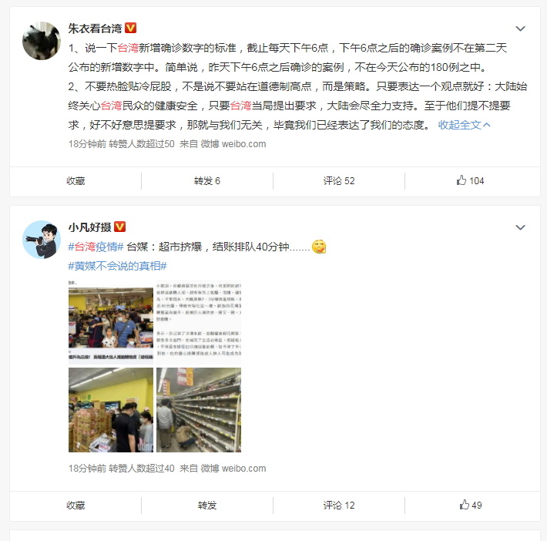Screen dimensions: 547x541
Task: Open the 评论 12 comments
Action: (x=339, y=505)
